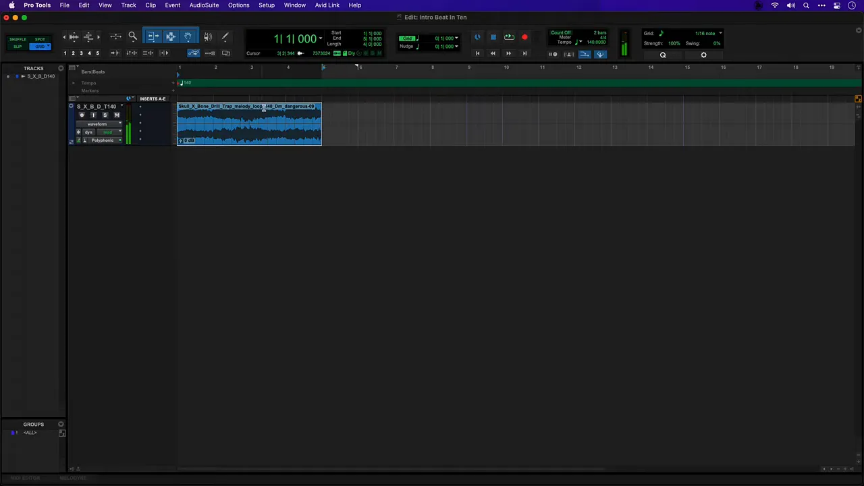Click the Fast Forward transport button
Viewport: 864px width, 486px height.
click(508, 53)
